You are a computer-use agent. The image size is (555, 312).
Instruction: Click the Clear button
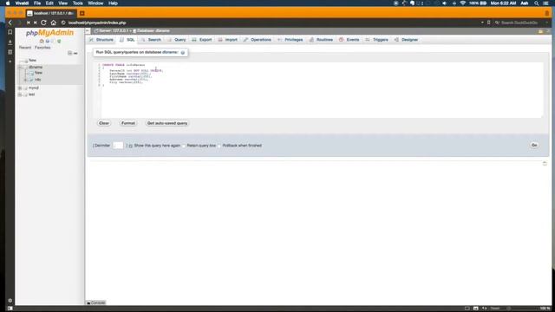pos(104,123)
